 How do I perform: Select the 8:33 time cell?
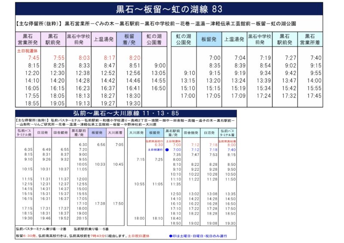coord(84,66)
